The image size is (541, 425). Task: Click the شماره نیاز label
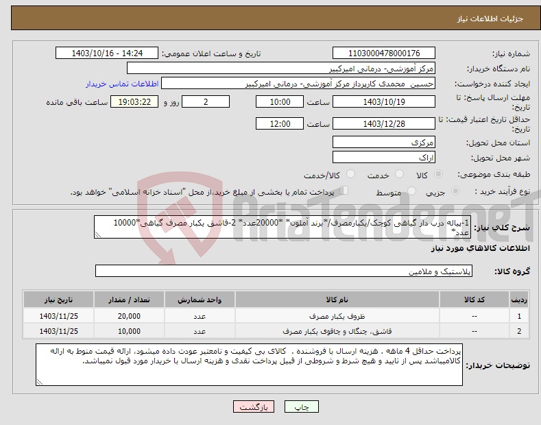pos(511,54)
